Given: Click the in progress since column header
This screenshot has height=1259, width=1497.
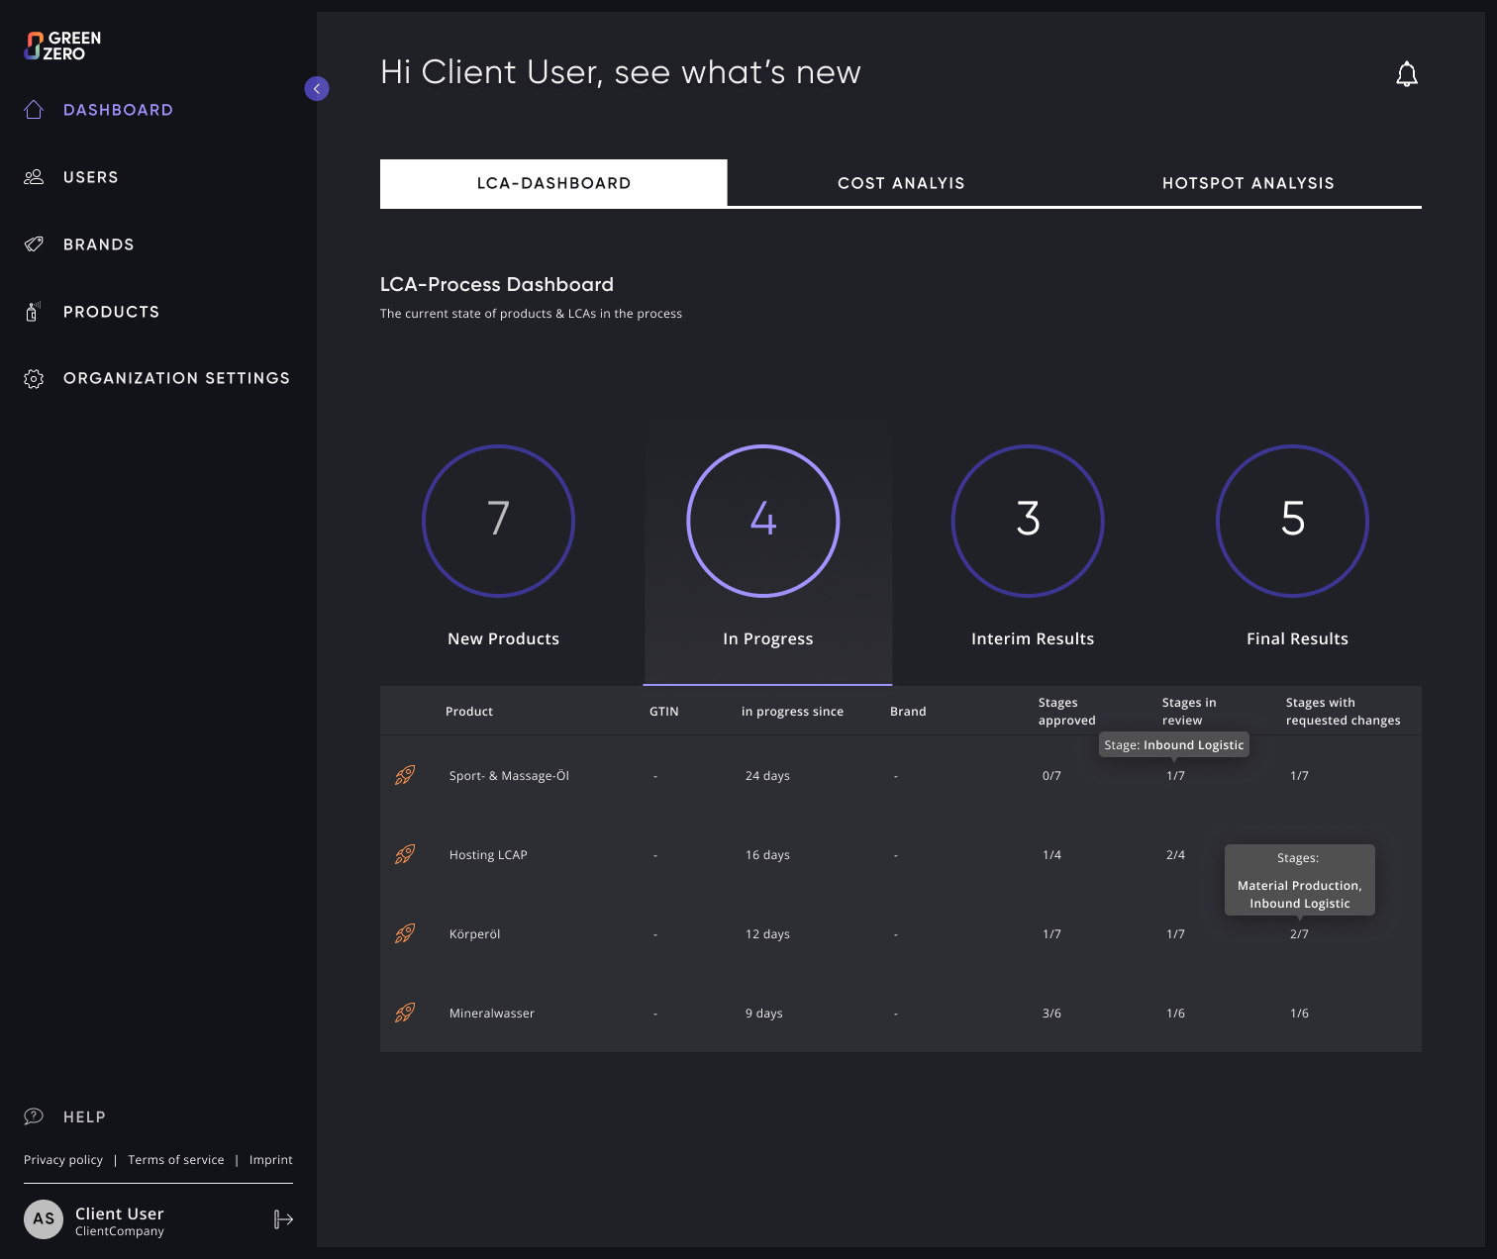Looking at the screenshot, I should (x=792, y=712).
